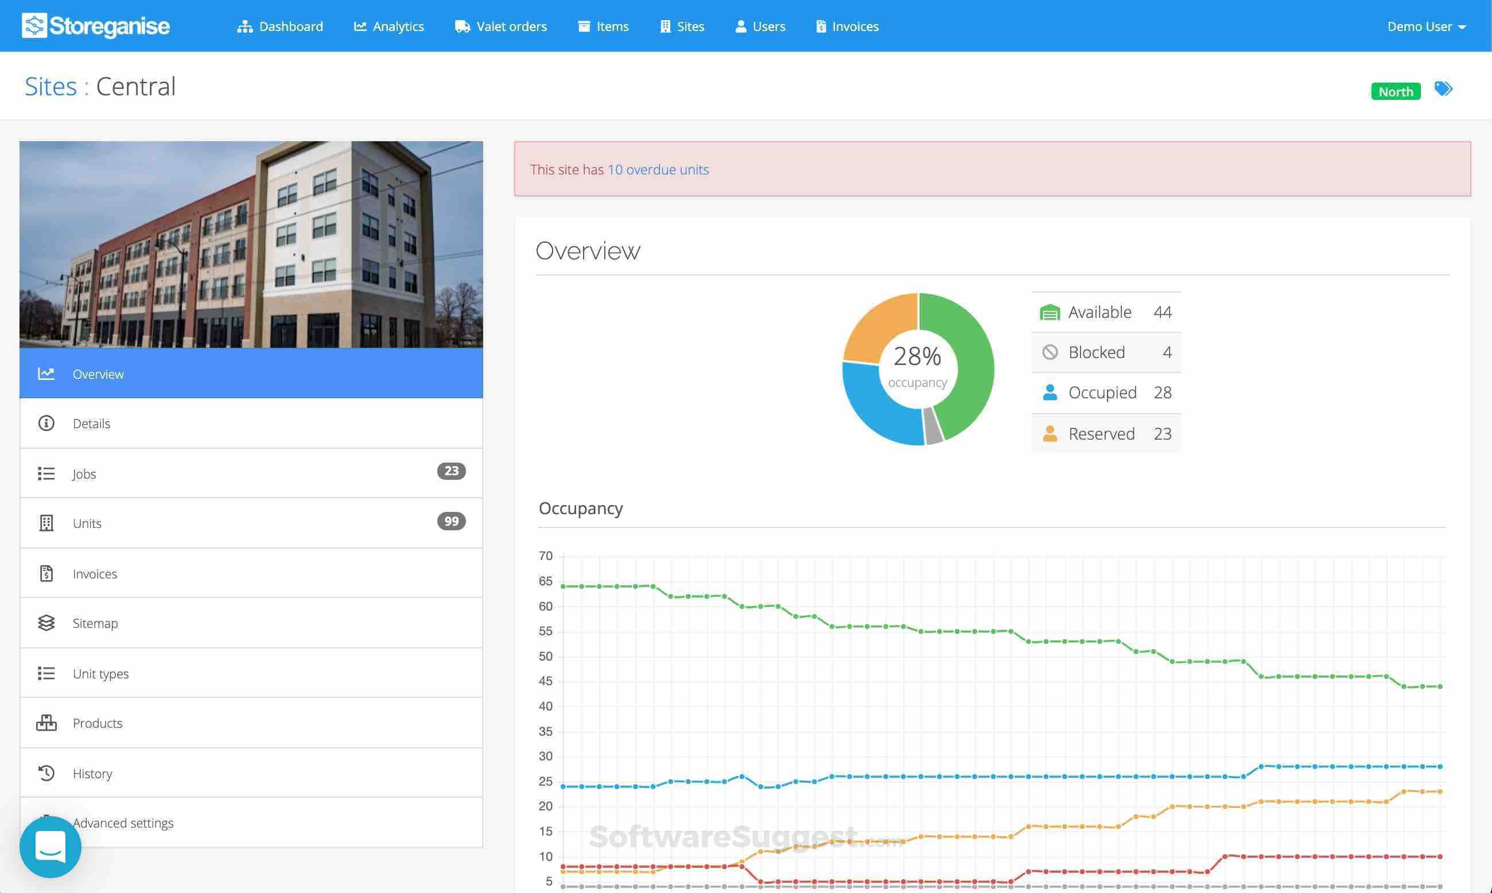The height and width of the screenshot is (893, 1492).
Task: Open Advanced settings in the sidebar
Action: click(x=123, y=822)
